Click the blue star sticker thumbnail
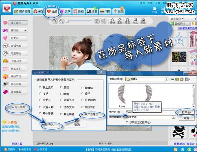The width and height of the screenshot is (197, 152). point(179,39)
